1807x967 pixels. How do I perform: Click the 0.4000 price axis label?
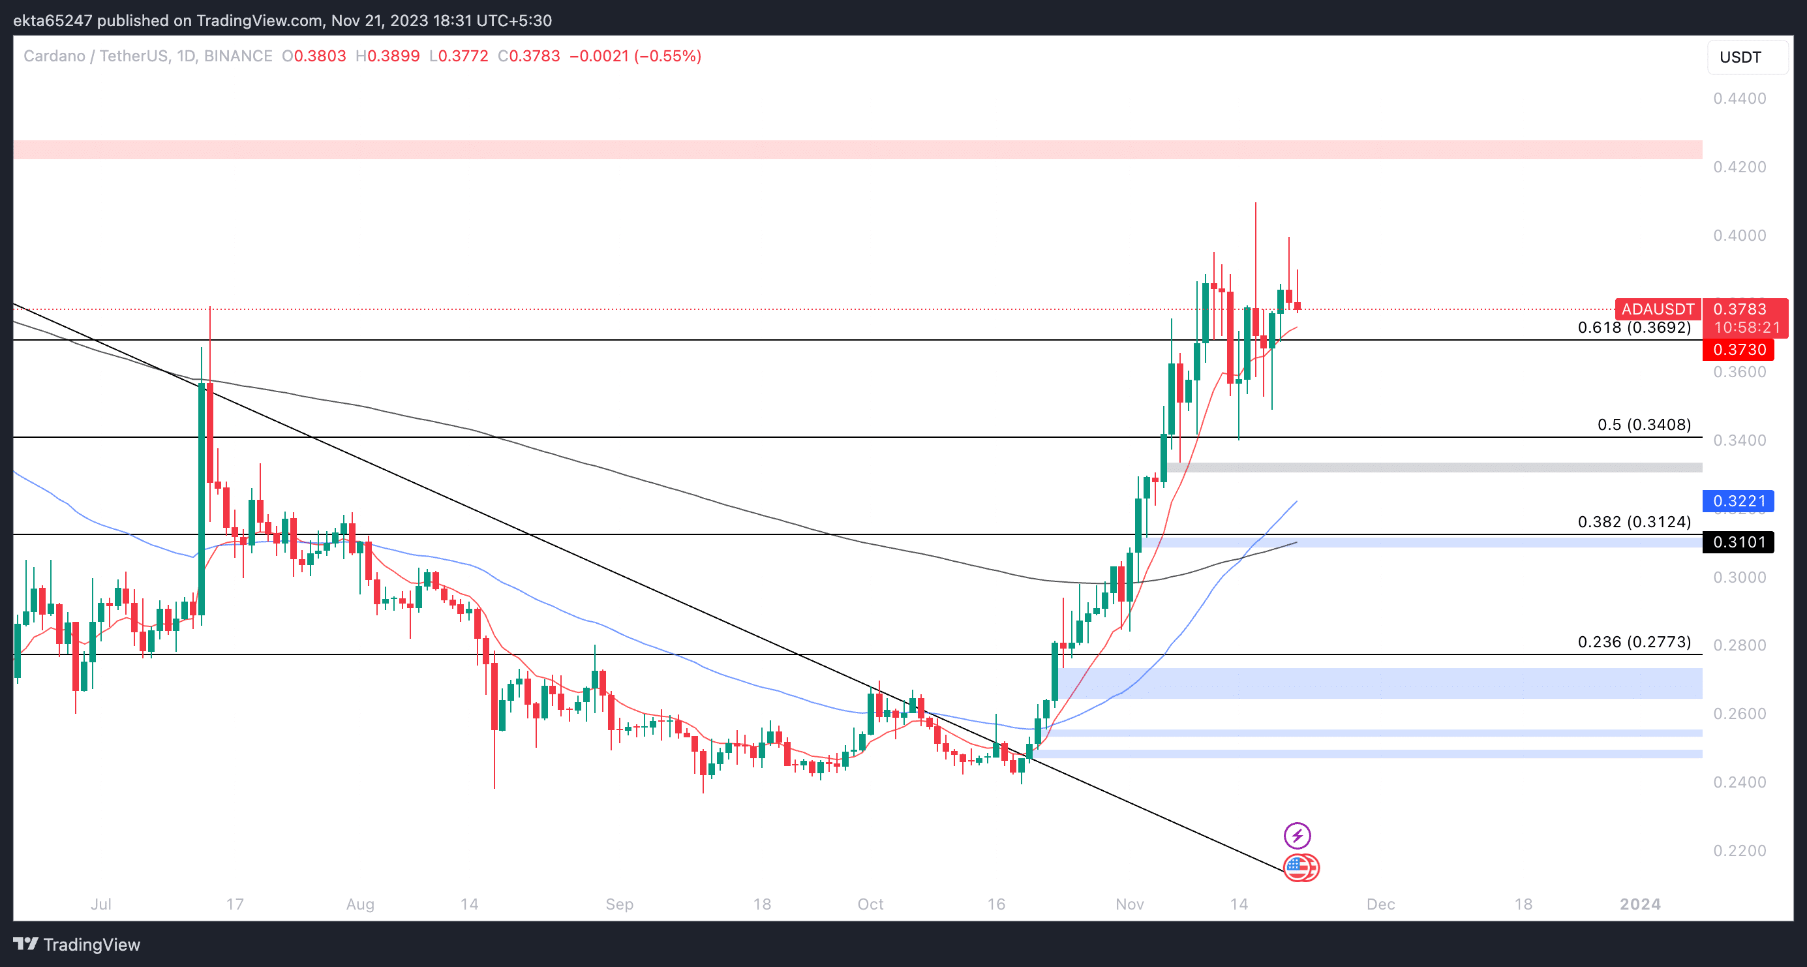1739,235
